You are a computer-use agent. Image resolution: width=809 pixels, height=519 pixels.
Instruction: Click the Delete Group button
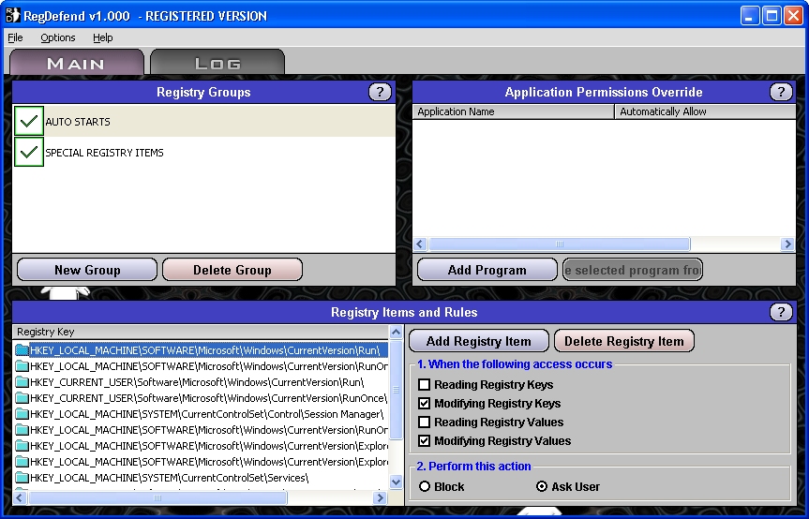232,270
